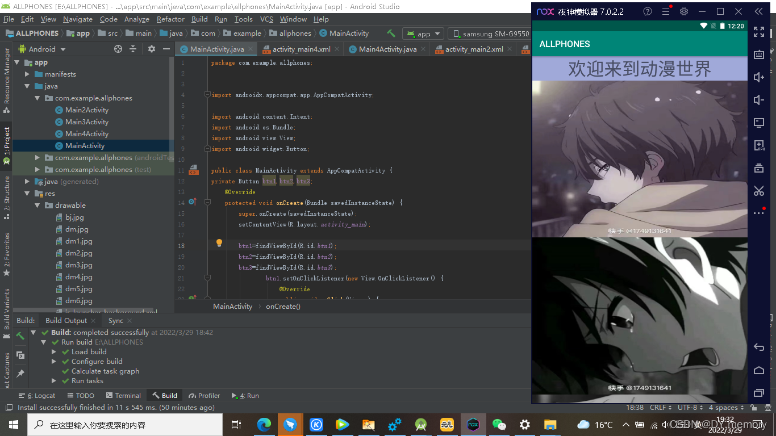Click Nox volume down icon

(x=759, y=100)
